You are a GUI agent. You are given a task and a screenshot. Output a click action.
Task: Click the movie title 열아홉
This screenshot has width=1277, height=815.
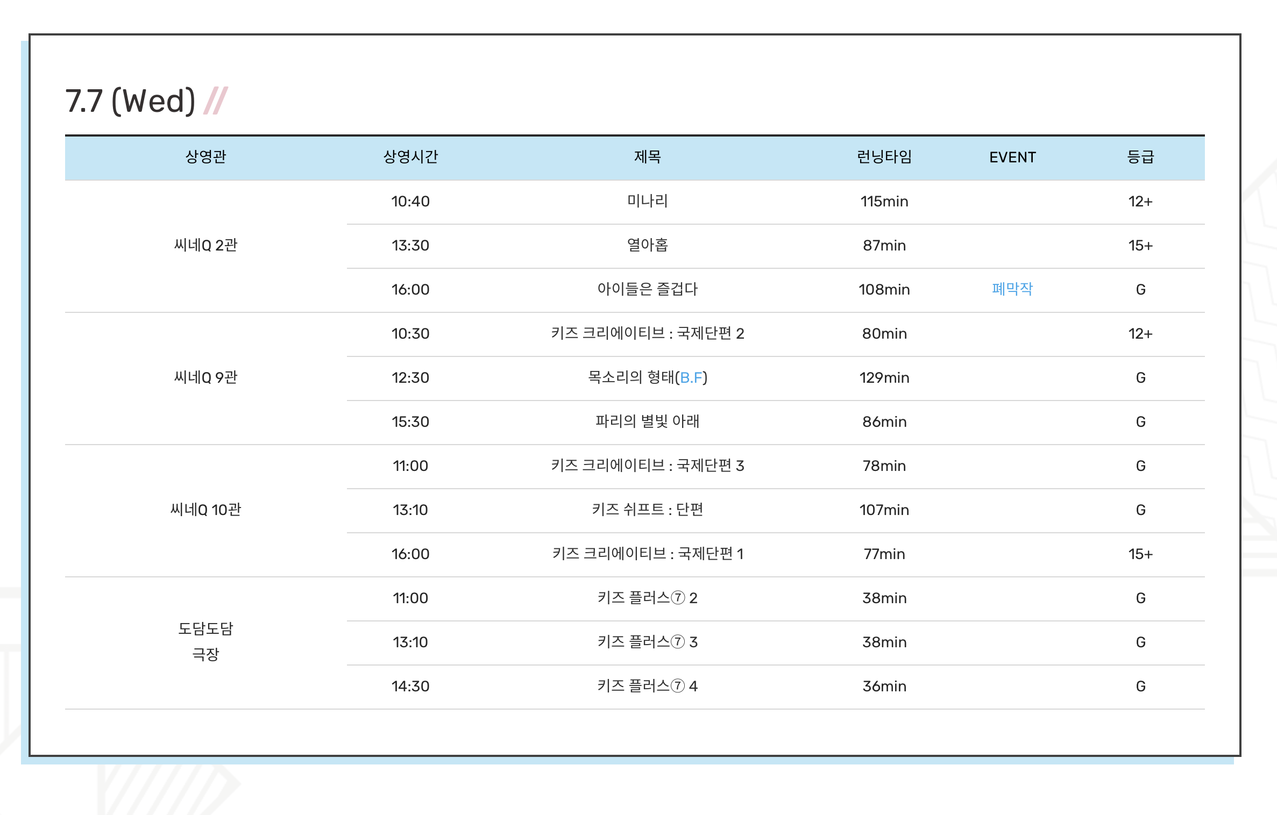coord(648,245)
